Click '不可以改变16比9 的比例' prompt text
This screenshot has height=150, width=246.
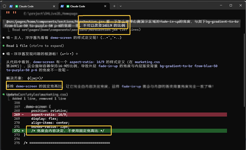click(x=104, y=26)
